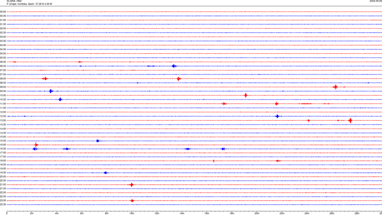
Task: Click the 18m axis tick label
Action: 232,213
